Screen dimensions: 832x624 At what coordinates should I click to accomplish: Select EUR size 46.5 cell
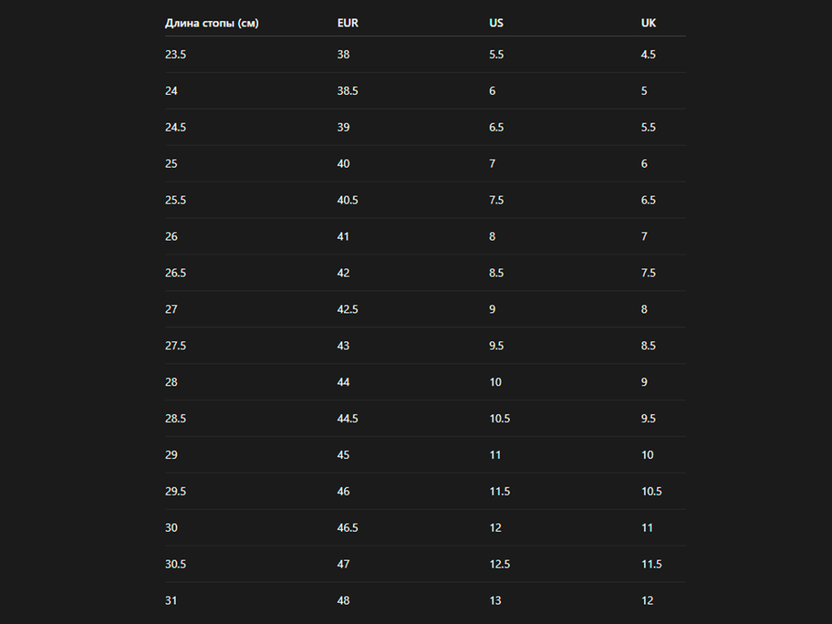tap(347, 528)
